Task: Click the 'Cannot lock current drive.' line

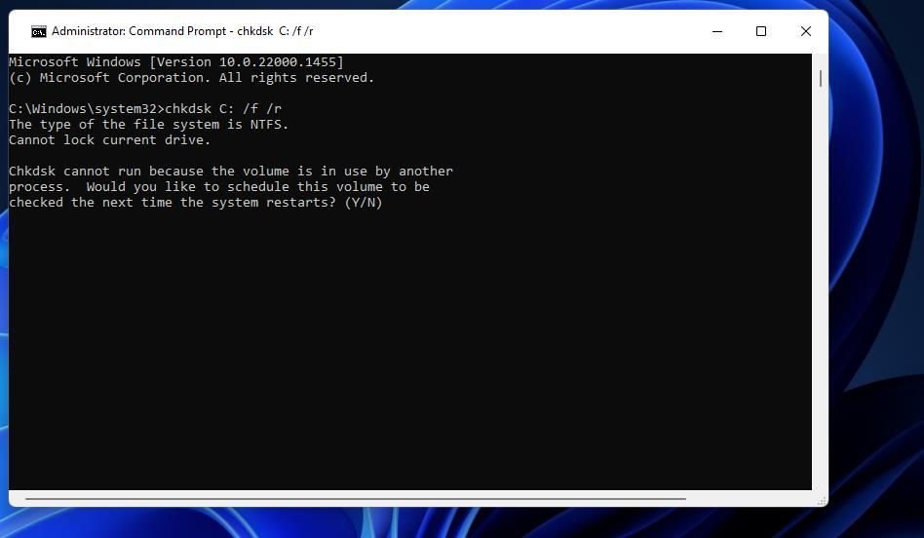Action: pyautogui.click(x=109, y=140)
